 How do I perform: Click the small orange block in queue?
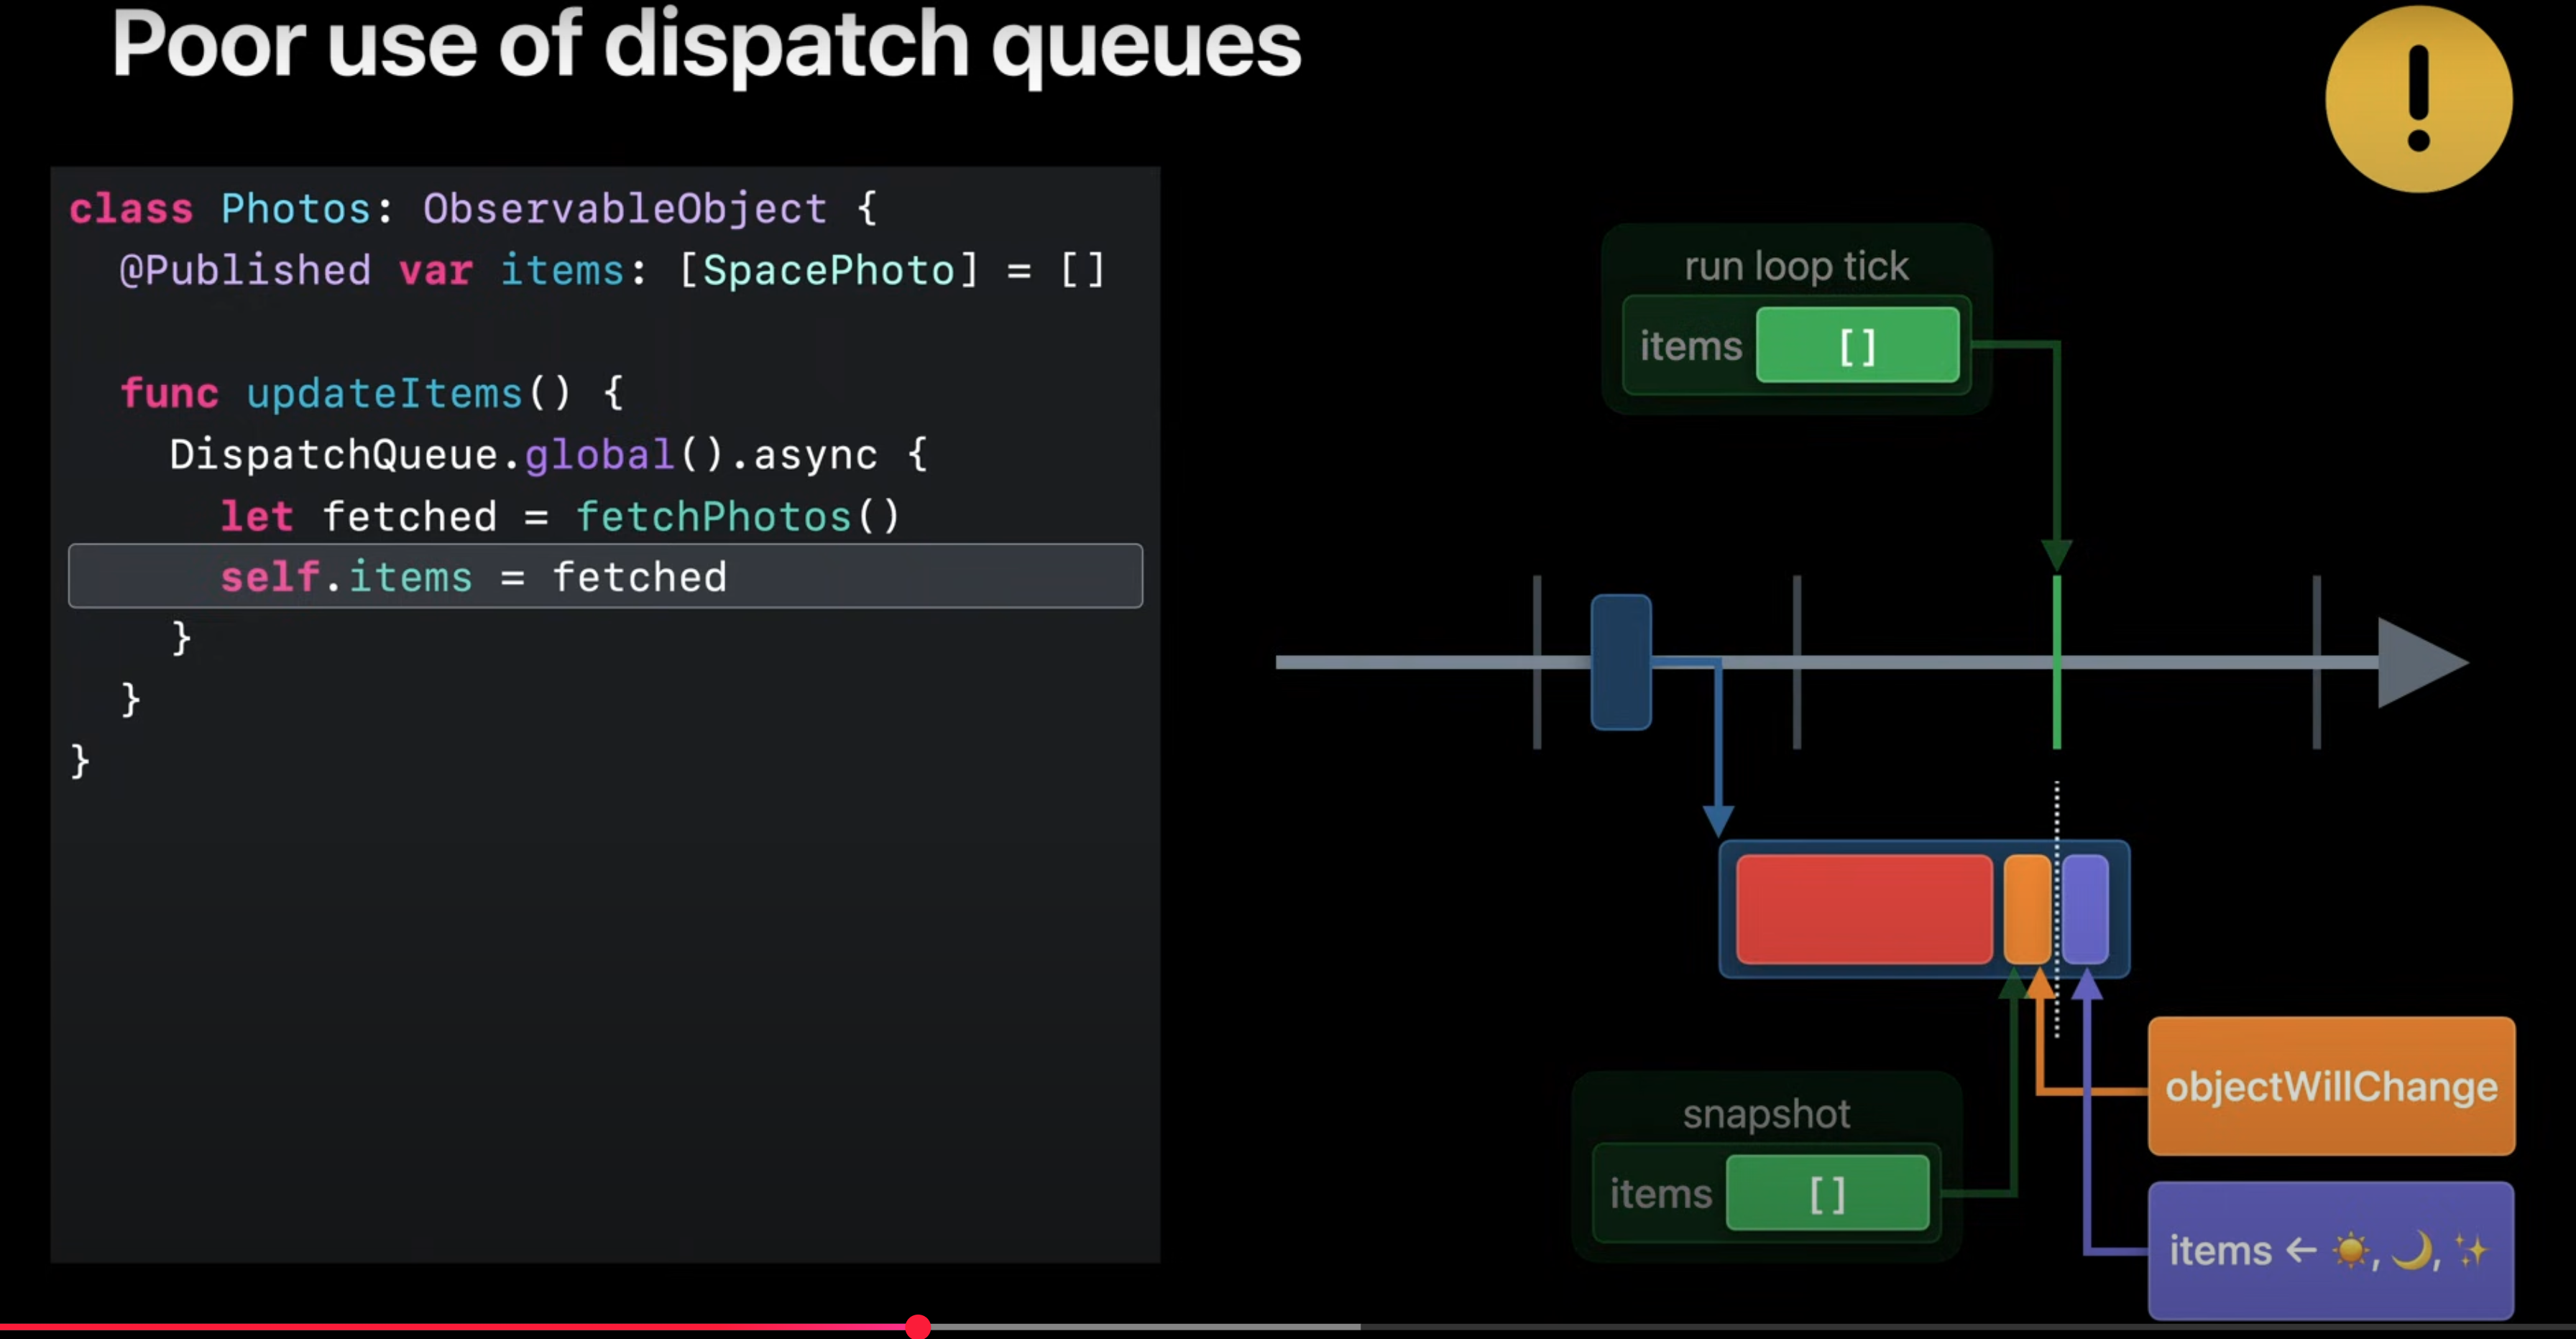(x=2027, y=909)
